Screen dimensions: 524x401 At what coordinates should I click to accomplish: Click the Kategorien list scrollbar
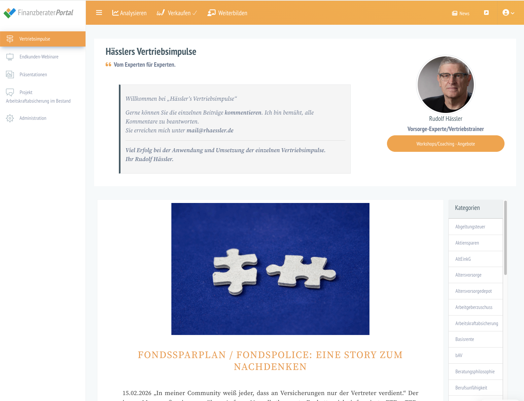(x=506, y=238)
